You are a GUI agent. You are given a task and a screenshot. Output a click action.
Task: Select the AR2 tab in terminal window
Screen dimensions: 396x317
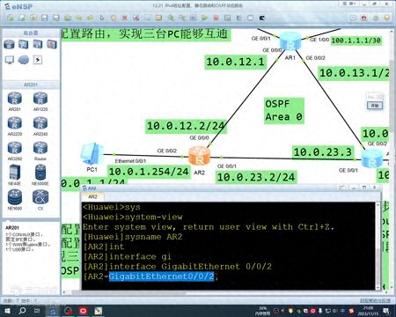[x=92, y=196]
